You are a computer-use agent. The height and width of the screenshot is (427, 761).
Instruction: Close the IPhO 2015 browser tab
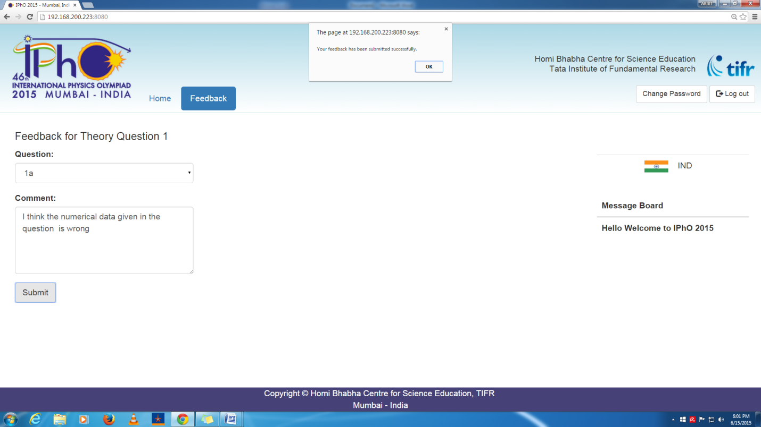(x=74, y=5)
